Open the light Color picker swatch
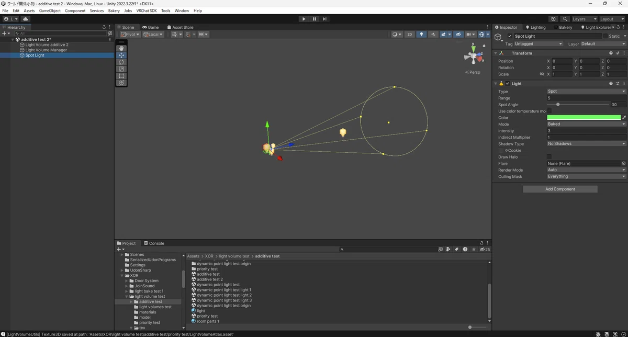Image resolution: width=628 pixels, height=337 pixels. coord(584,118)
